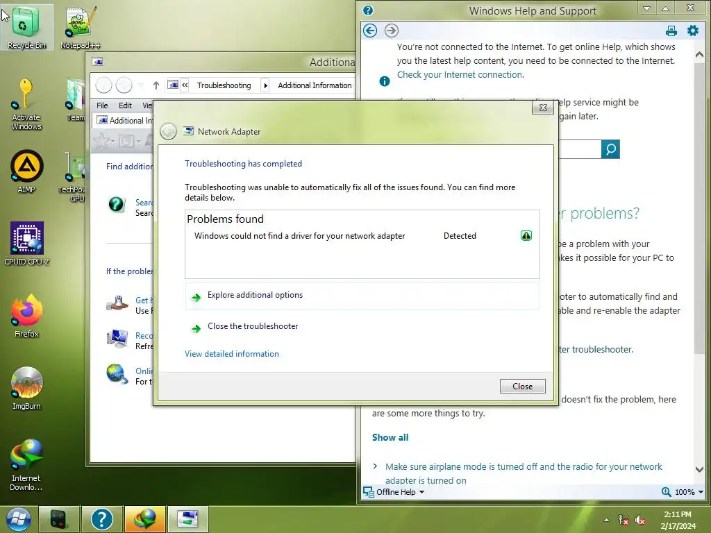Open the CPUID CPU-Z desktop icon
Screen dimensions: 711x533
(26, 244)
